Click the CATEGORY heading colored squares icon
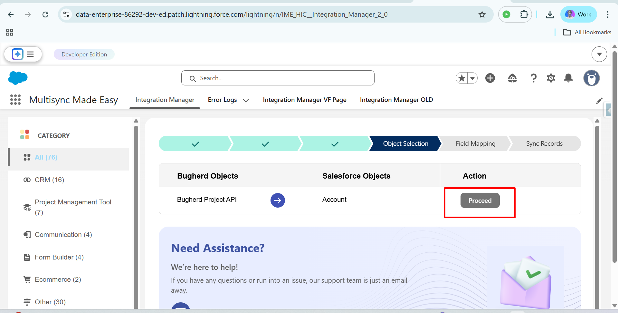Screen dimensions: 618x313 click(x=25, y=134)
